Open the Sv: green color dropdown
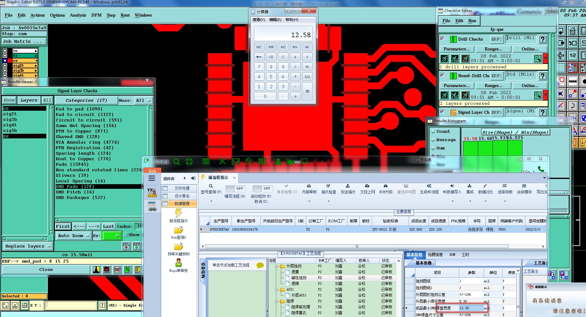The width and height of the screenshot is (586, 317). [x=112, y=236]
